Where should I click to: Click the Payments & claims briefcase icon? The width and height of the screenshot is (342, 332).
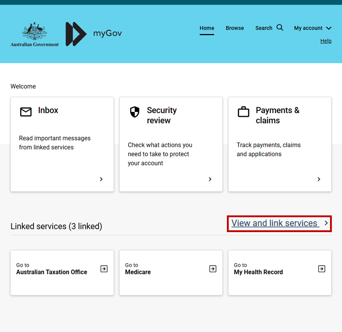(243, 112)
